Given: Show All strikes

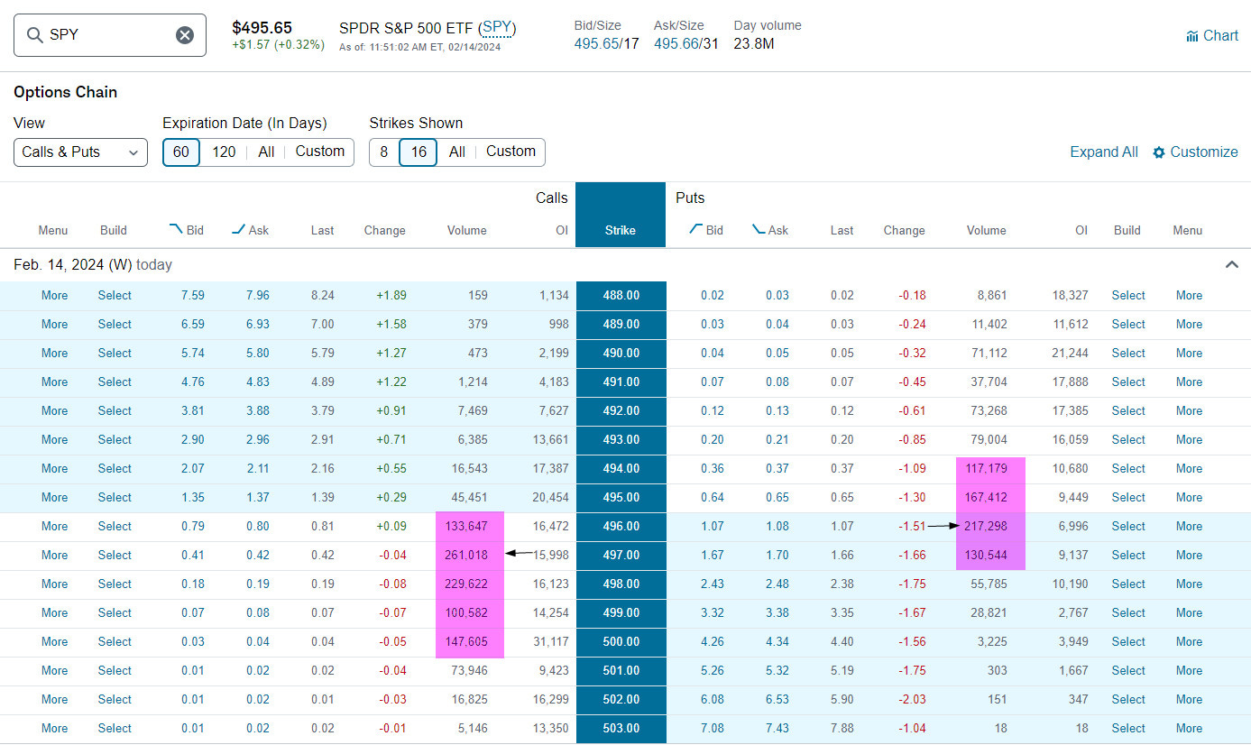Looking at the screenshot, I should [457, 152].
